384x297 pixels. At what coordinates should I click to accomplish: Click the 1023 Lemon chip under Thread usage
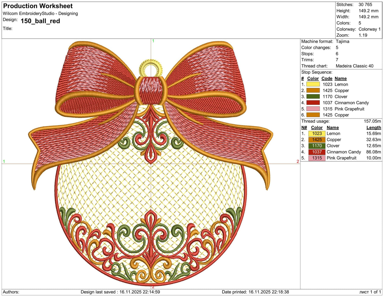[317, 133]
